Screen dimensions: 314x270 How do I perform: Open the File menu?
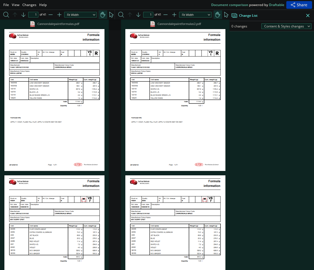click(x=6, y=5)
